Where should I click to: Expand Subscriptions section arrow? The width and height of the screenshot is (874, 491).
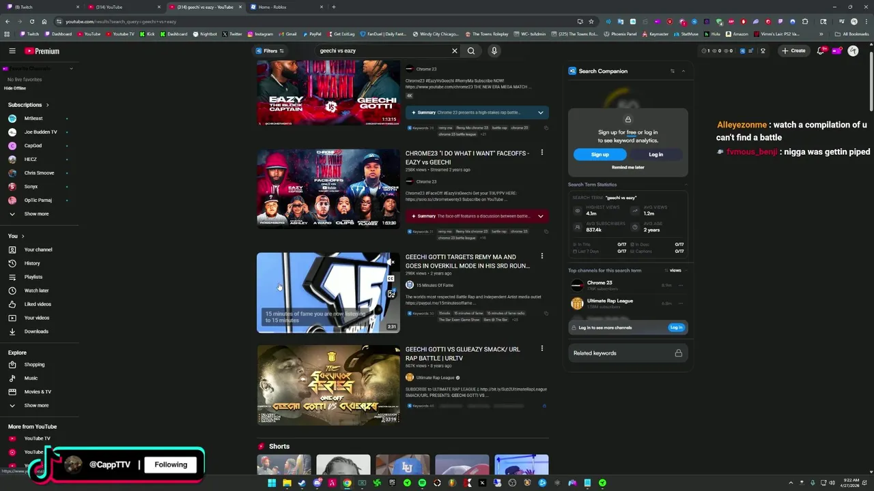[x=47, y=105]
